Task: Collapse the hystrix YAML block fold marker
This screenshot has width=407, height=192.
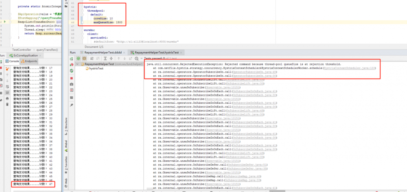Action: coord(82,7)
